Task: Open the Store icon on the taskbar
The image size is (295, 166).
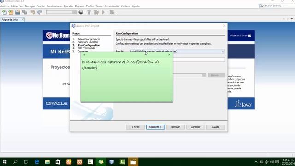Action: click(x=58, y=162)
